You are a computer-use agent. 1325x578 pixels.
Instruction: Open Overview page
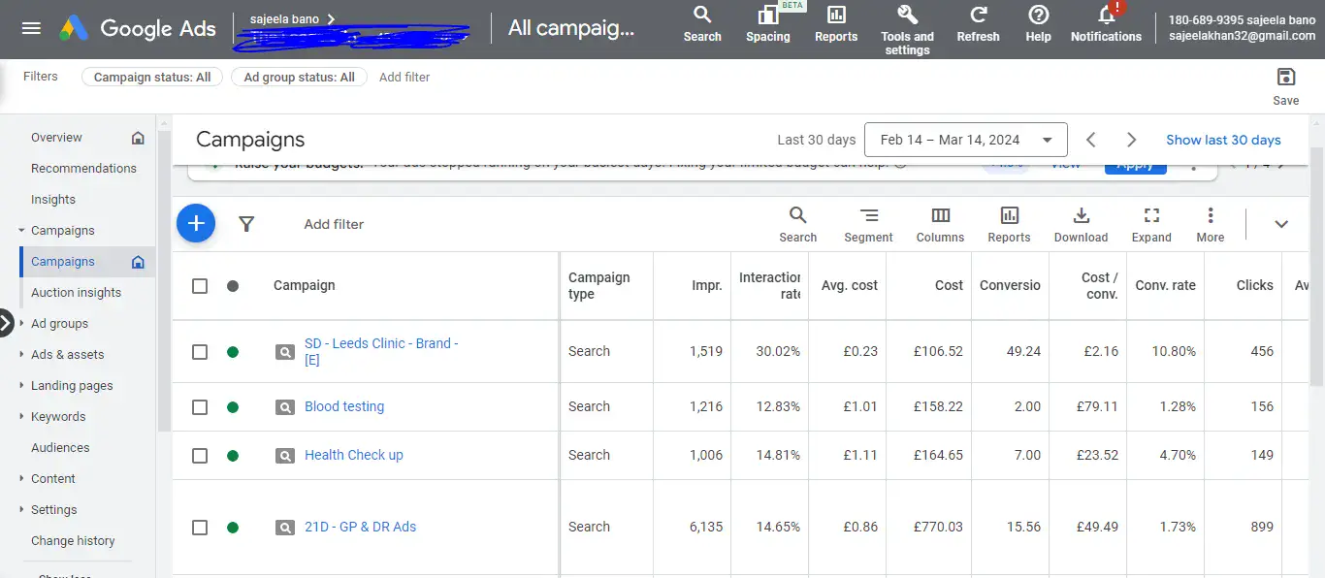coord(56,138)
